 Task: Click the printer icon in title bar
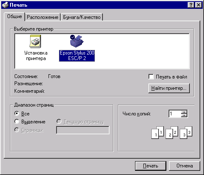[5, 5]
